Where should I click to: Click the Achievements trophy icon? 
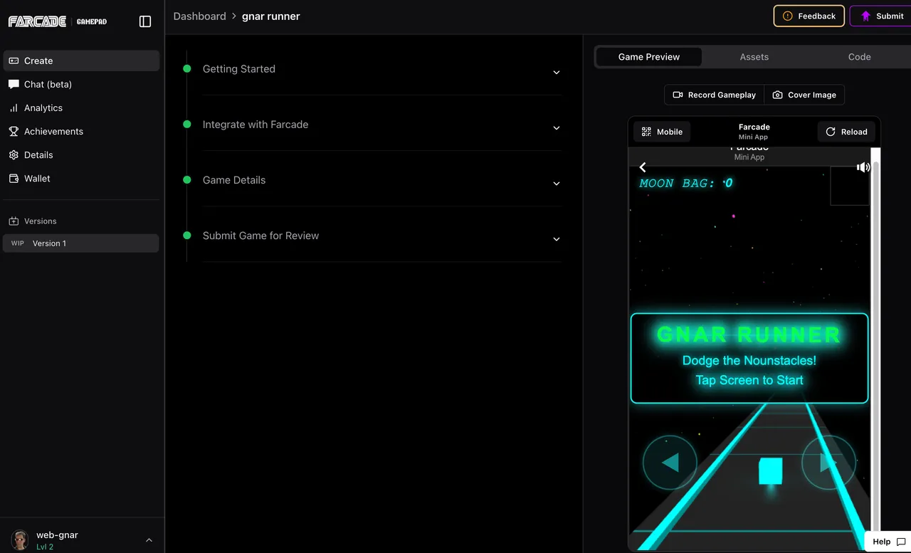pos(14,132)
